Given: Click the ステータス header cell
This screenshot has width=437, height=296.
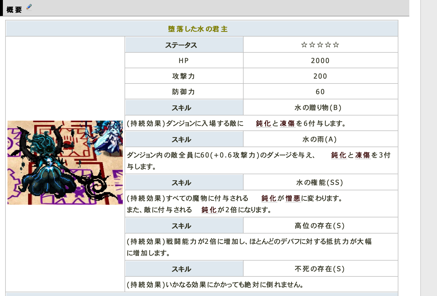Looking at the screenshot, I should click(x=184, y=45).
